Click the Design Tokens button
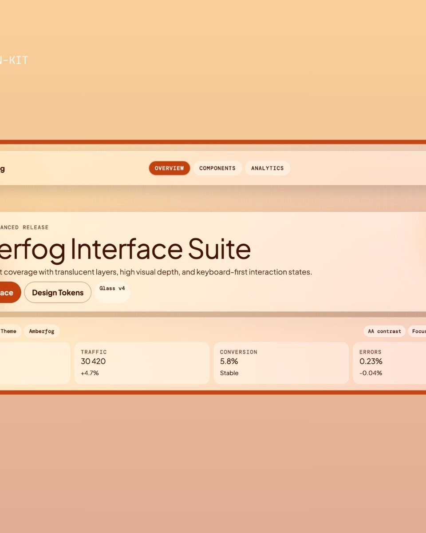The width and height of the screenshot is (426, 533). (58, 293)
